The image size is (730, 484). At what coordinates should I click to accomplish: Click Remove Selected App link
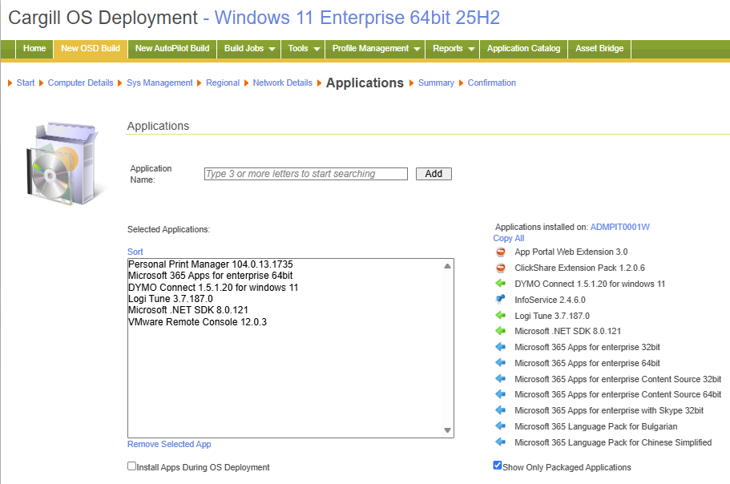tap(169, 444)
